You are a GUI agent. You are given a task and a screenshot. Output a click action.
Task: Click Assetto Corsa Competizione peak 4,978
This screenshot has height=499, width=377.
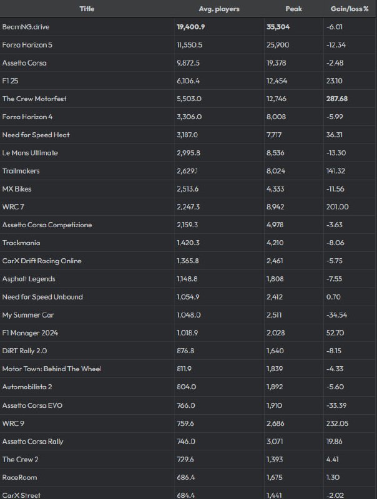coord(275,225)
